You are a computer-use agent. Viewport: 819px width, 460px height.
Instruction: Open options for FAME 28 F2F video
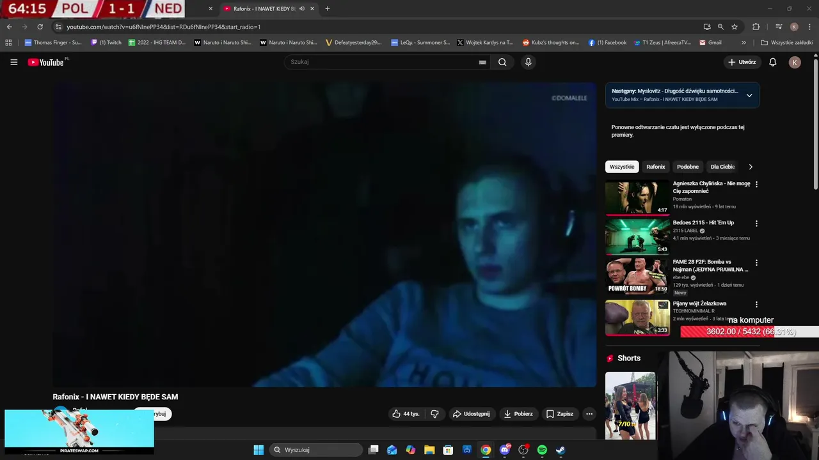(x=756, y=263)
